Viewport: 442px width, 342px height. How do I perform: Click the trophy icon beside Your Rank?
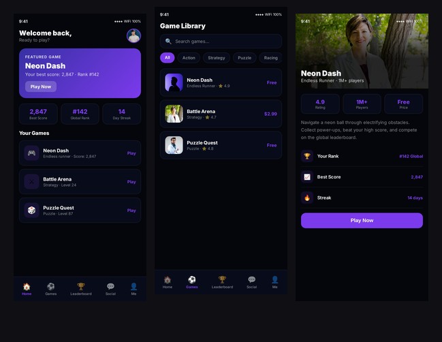[307, 156]
